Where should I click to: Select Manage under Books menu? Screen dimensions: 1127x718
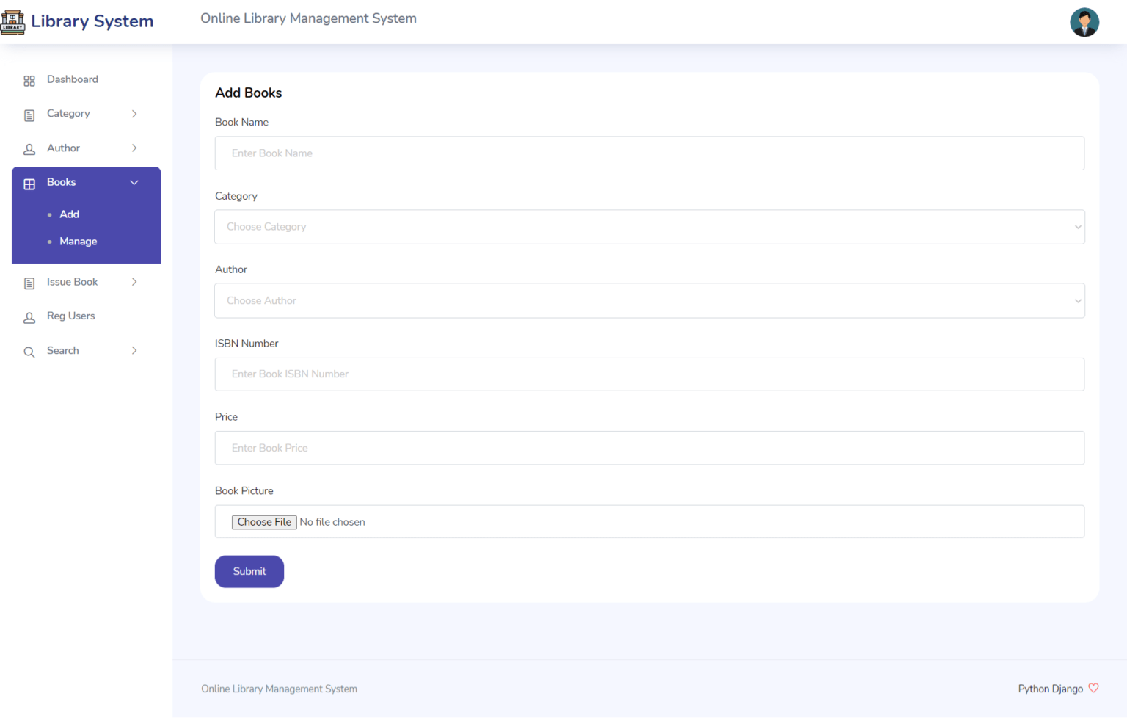tap(78, 242)
